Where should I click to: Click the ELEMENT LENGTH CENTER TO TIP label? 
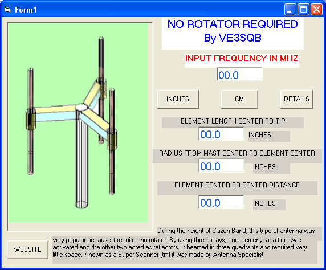(233, 121)
